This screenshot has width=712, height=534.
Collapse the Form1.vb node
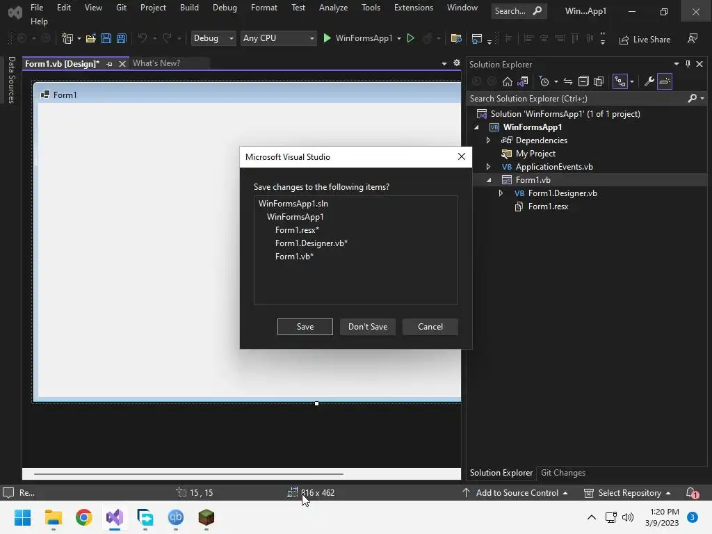[x=489, y=180]
